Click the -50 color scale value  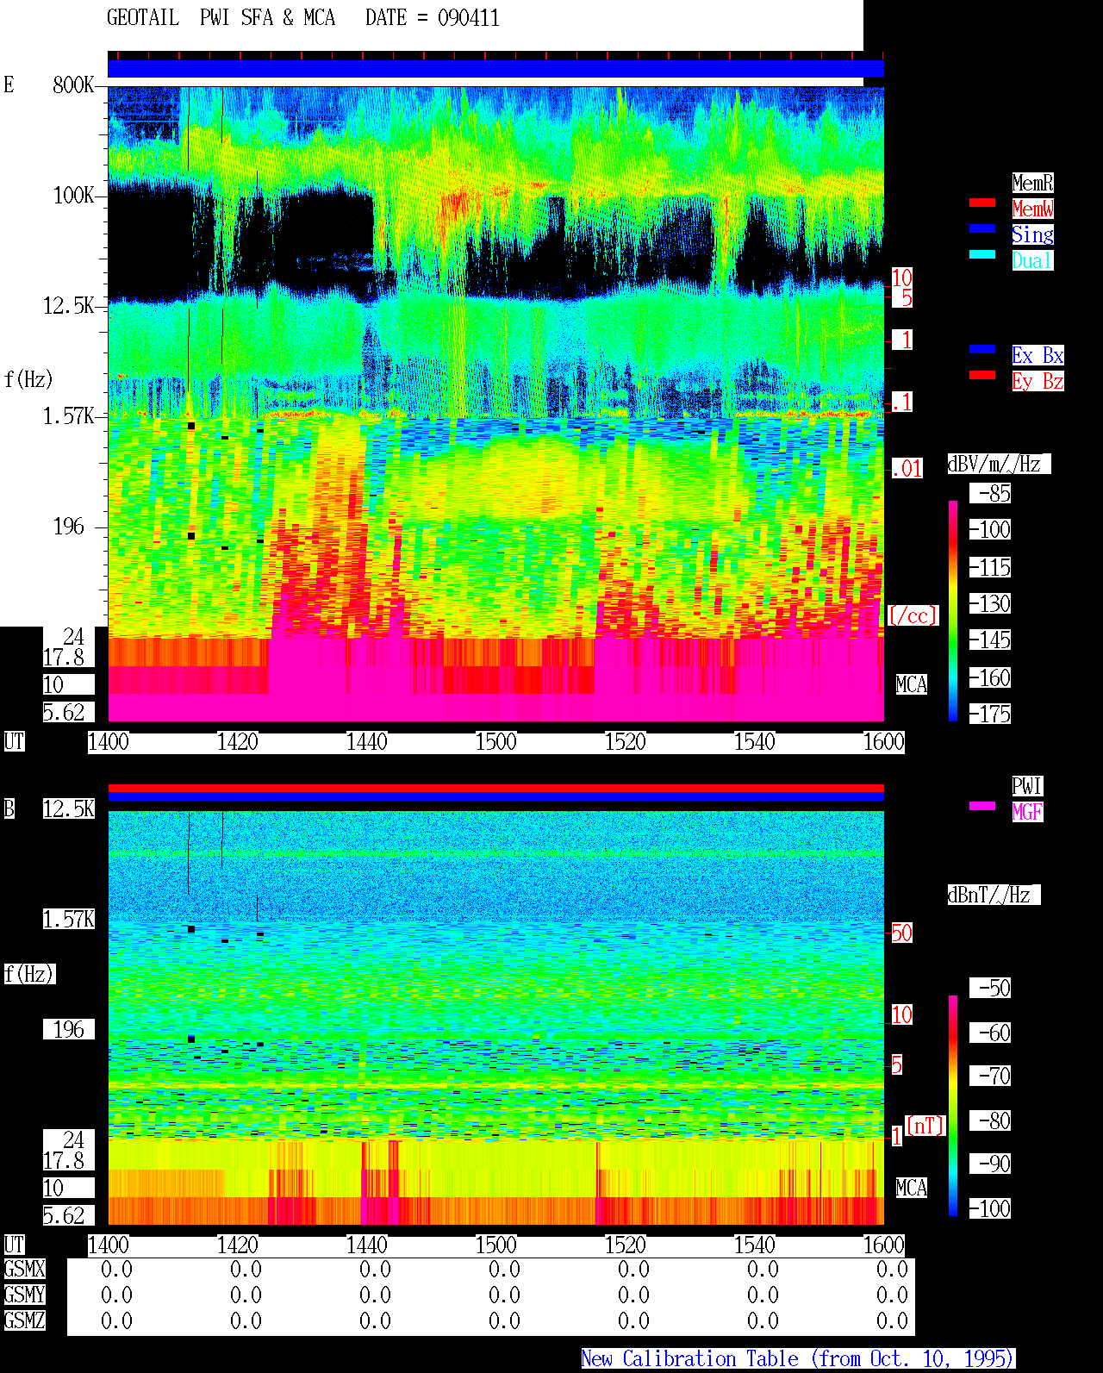pos(991,988)
